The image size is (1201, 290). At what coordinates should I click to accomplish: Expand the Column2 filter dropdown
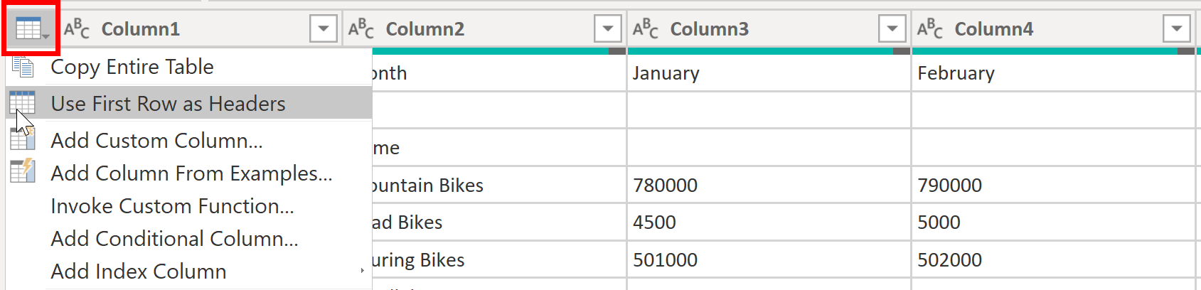click(608, 29)
